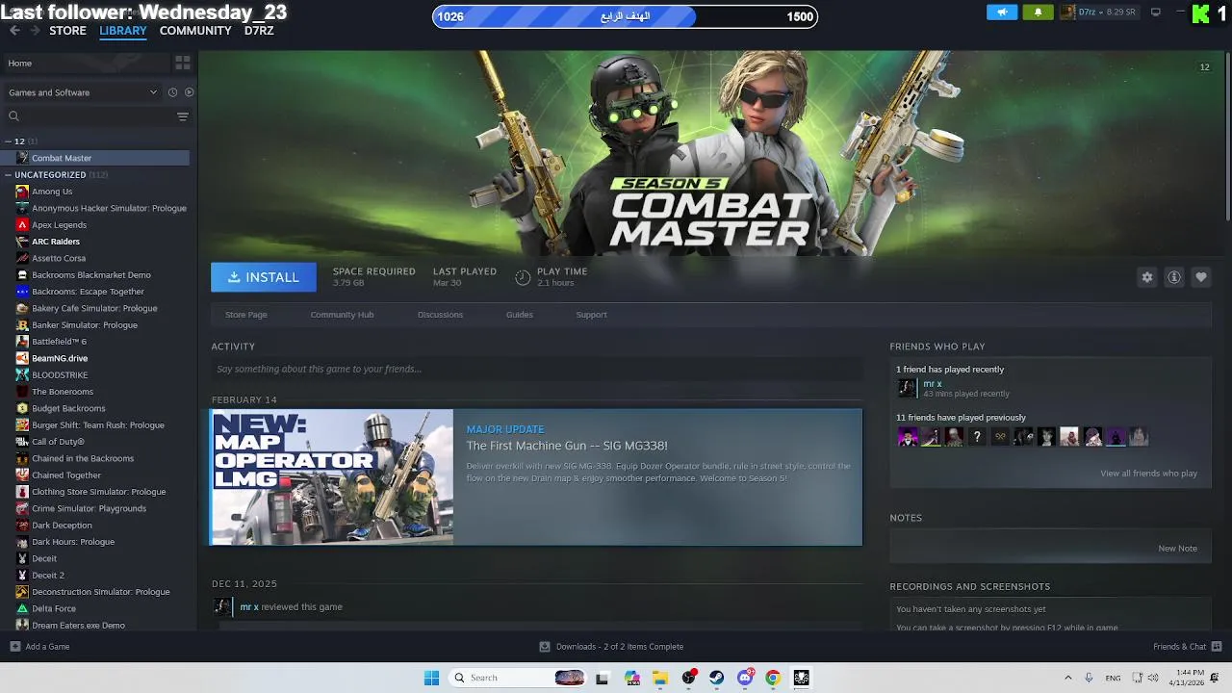This screenshot has height=693, width=1232.
Task: Open Chrome from the taskbar
Action: click(x=773, y=678)
